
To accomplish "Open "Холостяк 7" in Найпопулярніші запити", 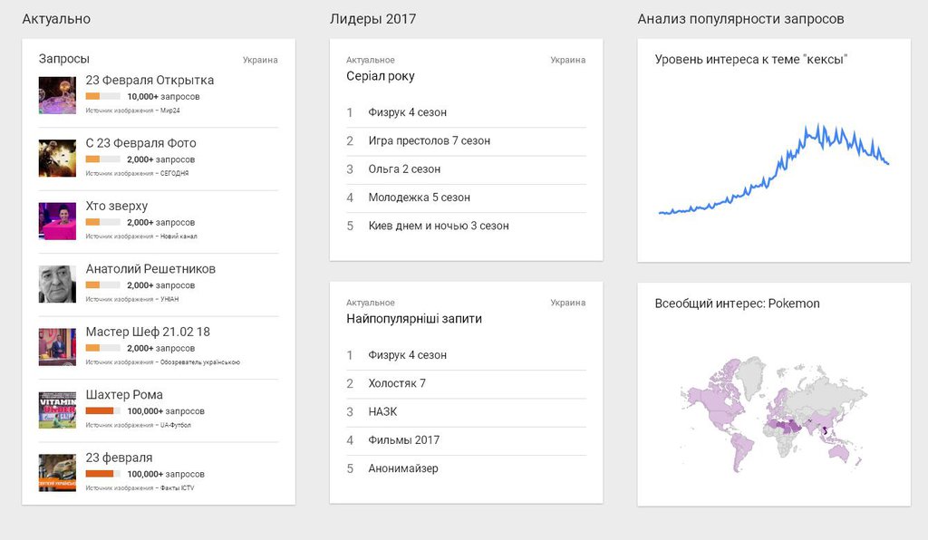I will point(397,383).
